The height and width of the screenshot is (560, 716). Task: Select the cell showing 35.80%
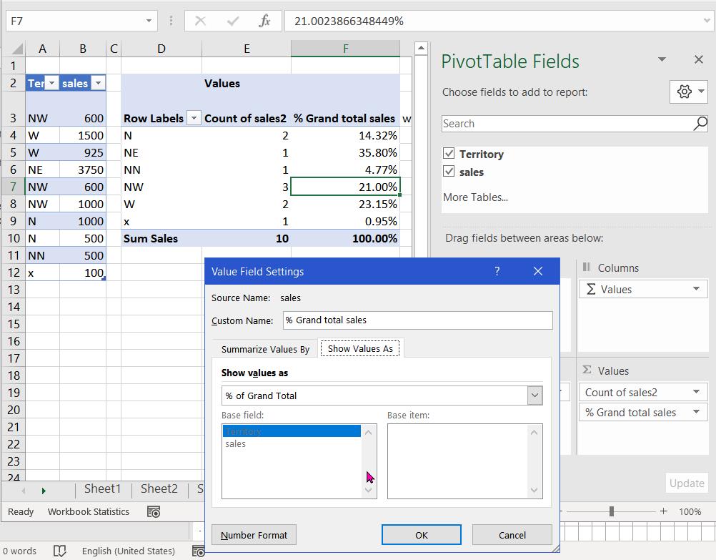pyautogui.click(x=345, y=152)
